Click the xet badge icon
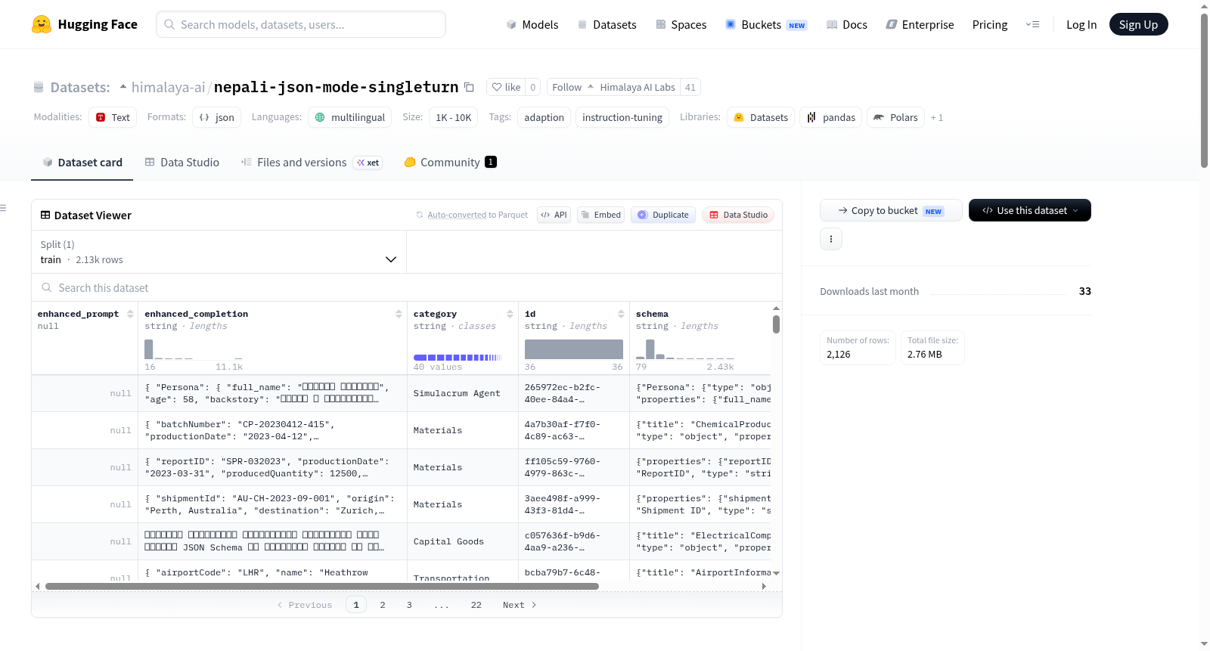Image resolution: width=1210 pixels, height=651 pixels. [368, 163]
